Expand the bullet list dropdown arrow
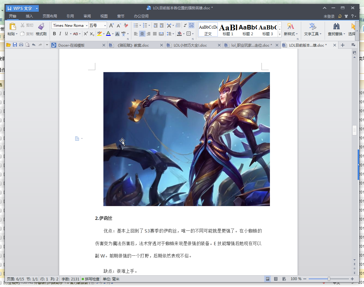 [x=140, y=26]
